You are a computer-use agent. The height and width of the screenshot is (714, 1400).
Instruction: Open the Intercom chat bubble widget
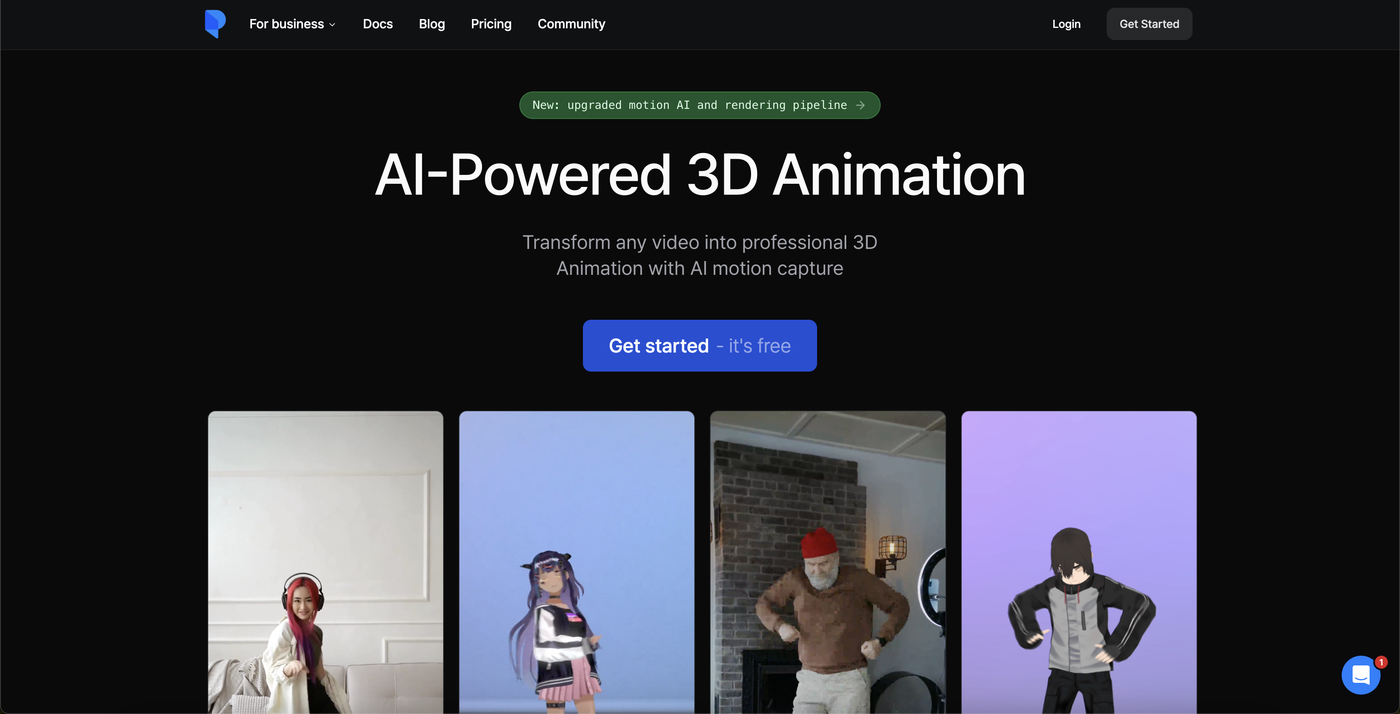pyautogui.click(x=1361, y=675)
